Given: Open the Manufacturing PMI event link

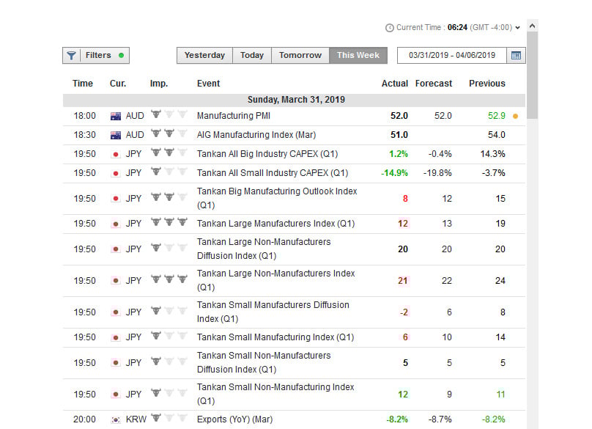Looking at the screenshot, I should click(233, 116).
